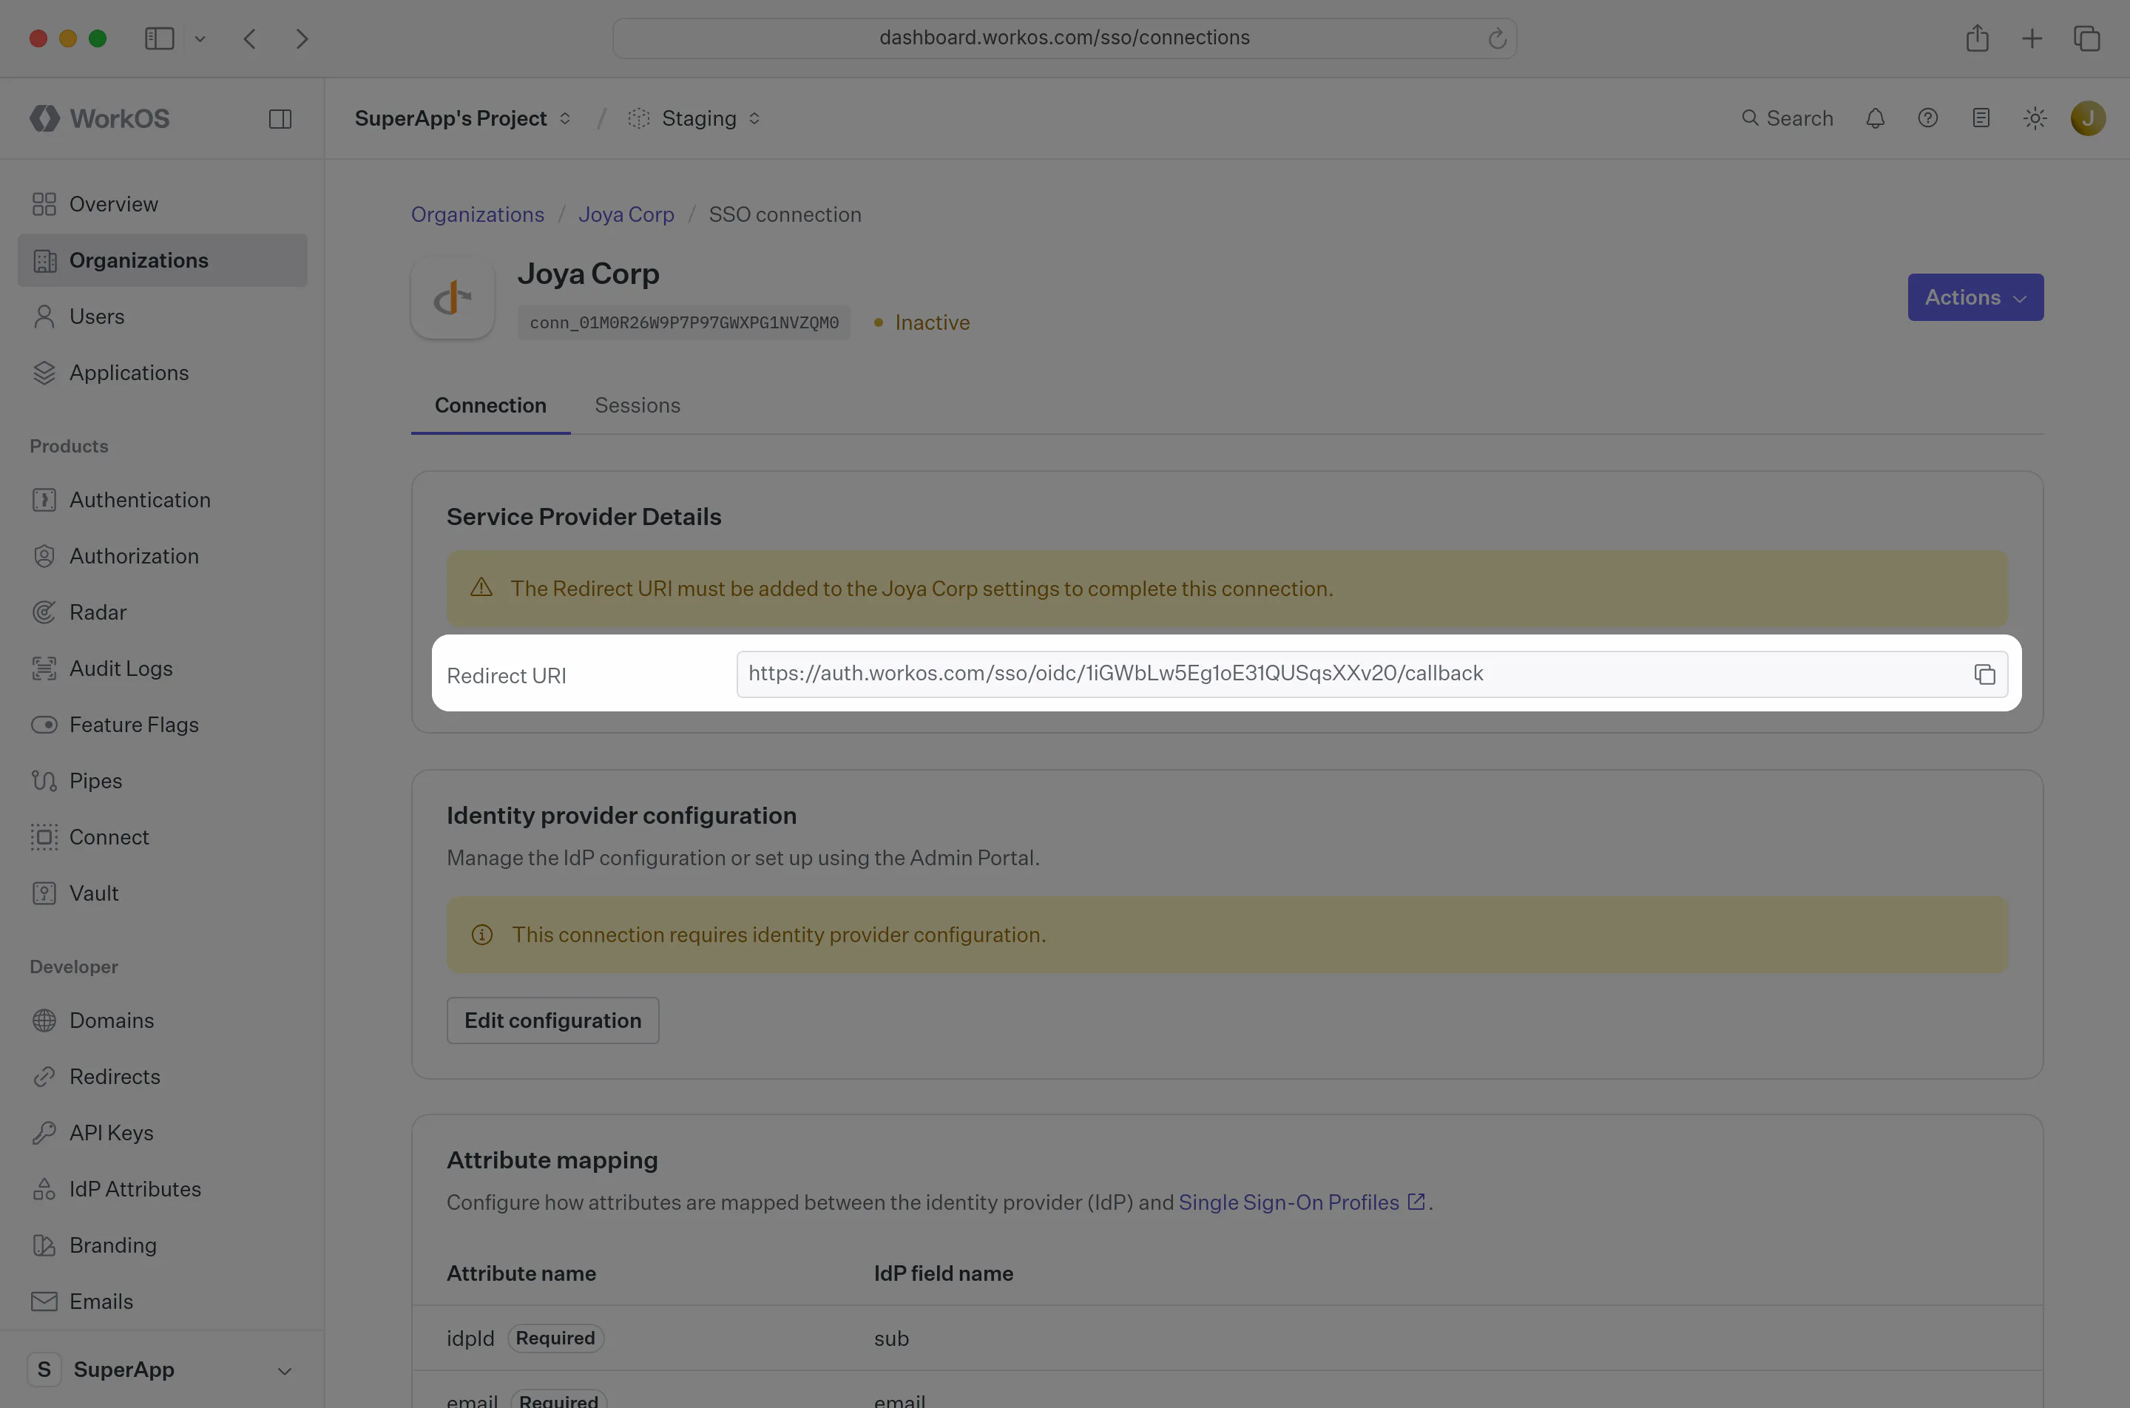Open Authorization product
The width and height of the screenshot is (2130, 1408).
(163, 557)
